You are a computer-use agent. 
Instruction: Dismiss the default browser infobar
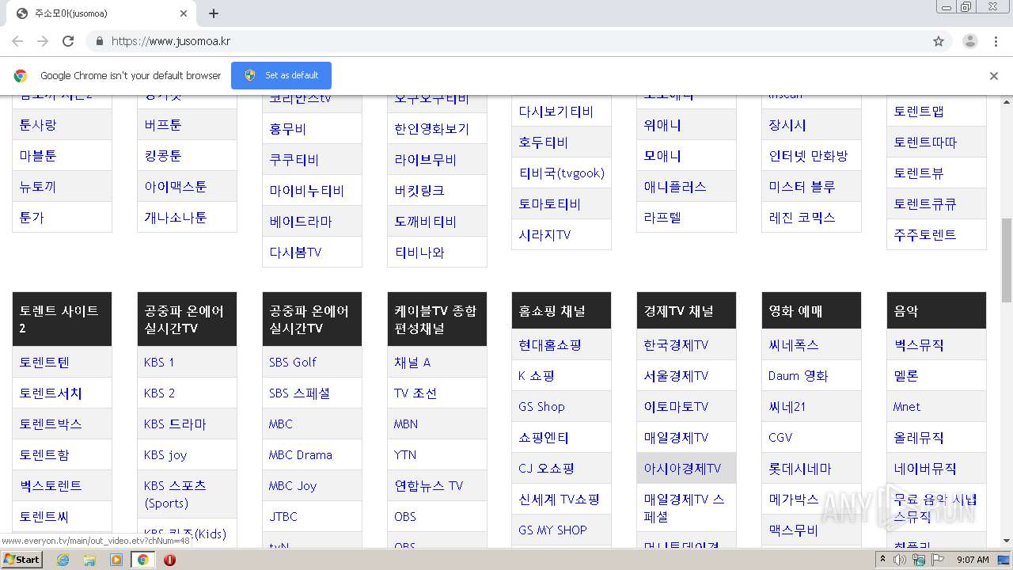[994, 76]
